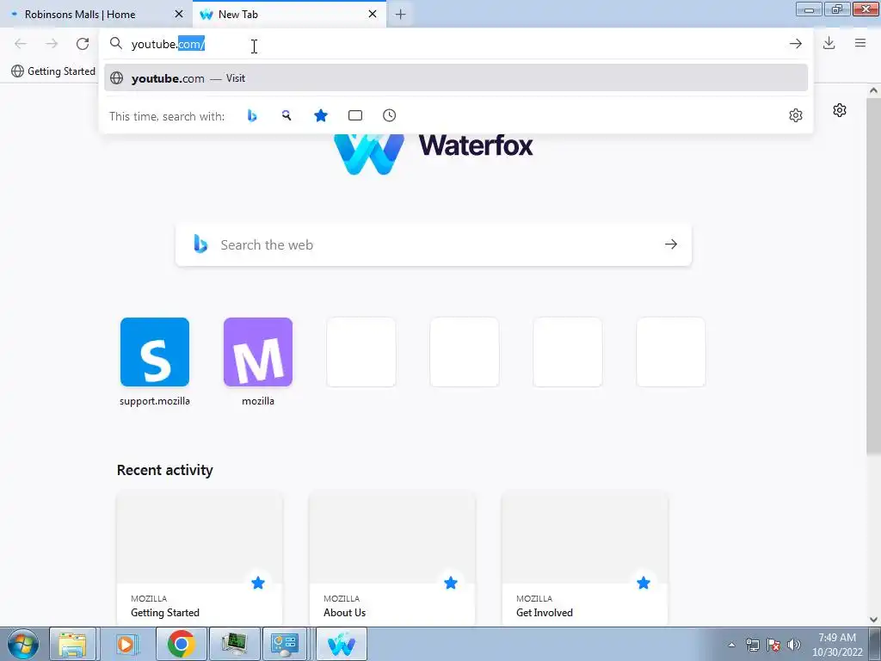Open the Get Involved recent activity card
Image resolution: width=881 pixels, height=661 pixels.
[x=585, y=559]
